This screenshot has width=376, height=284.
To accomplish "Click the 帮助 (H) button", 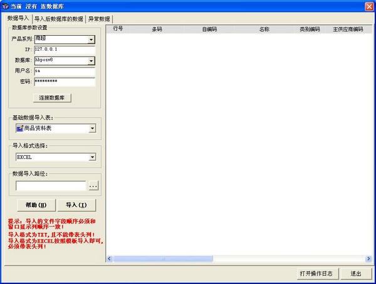I will click(x=36, y=205).
